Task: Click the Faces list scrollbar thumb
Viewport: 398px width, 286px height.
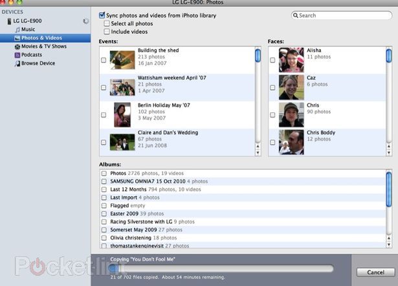Action: tap(389, 56)
